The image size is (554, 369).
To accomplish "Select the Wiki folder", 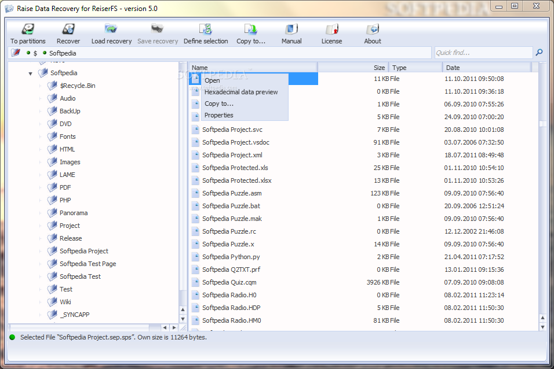I will (65, 302).
